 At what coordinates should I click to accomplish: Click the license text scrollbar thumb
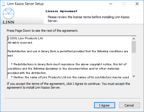click(134, 47)
